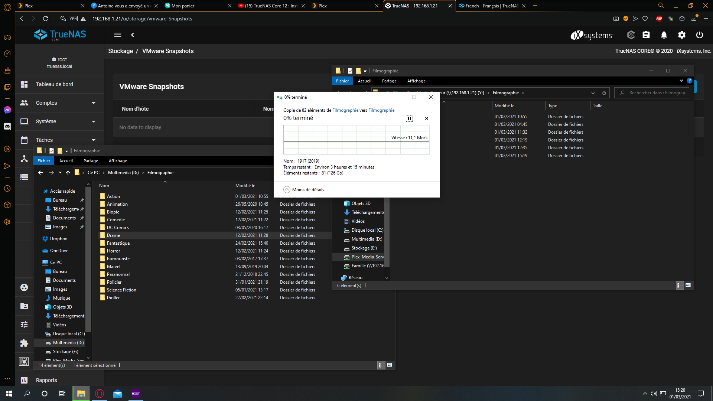Open Mail app from Windows taskbar
The width and height of the screenshot is (713, 401).
click(x=118, y=394)
